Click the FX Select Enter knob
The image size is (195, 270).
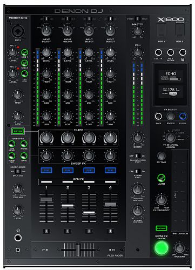tap(171, 117)
